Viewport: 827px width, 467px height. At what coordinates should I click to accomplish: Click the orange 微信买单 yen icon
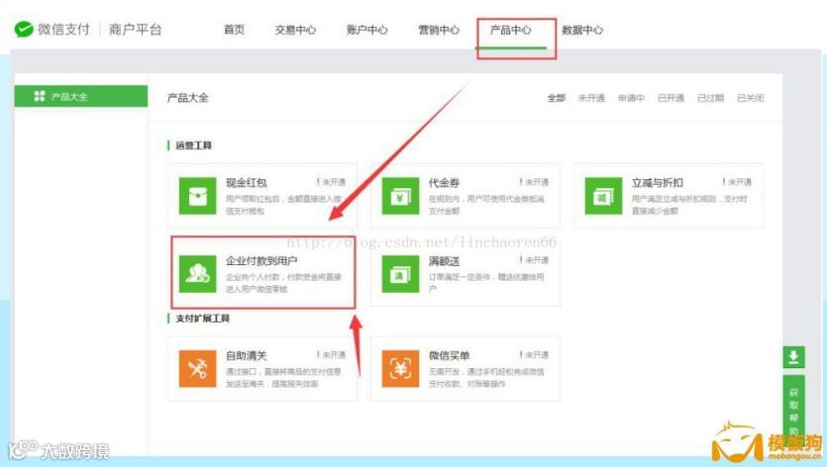[x=400, y=369]
